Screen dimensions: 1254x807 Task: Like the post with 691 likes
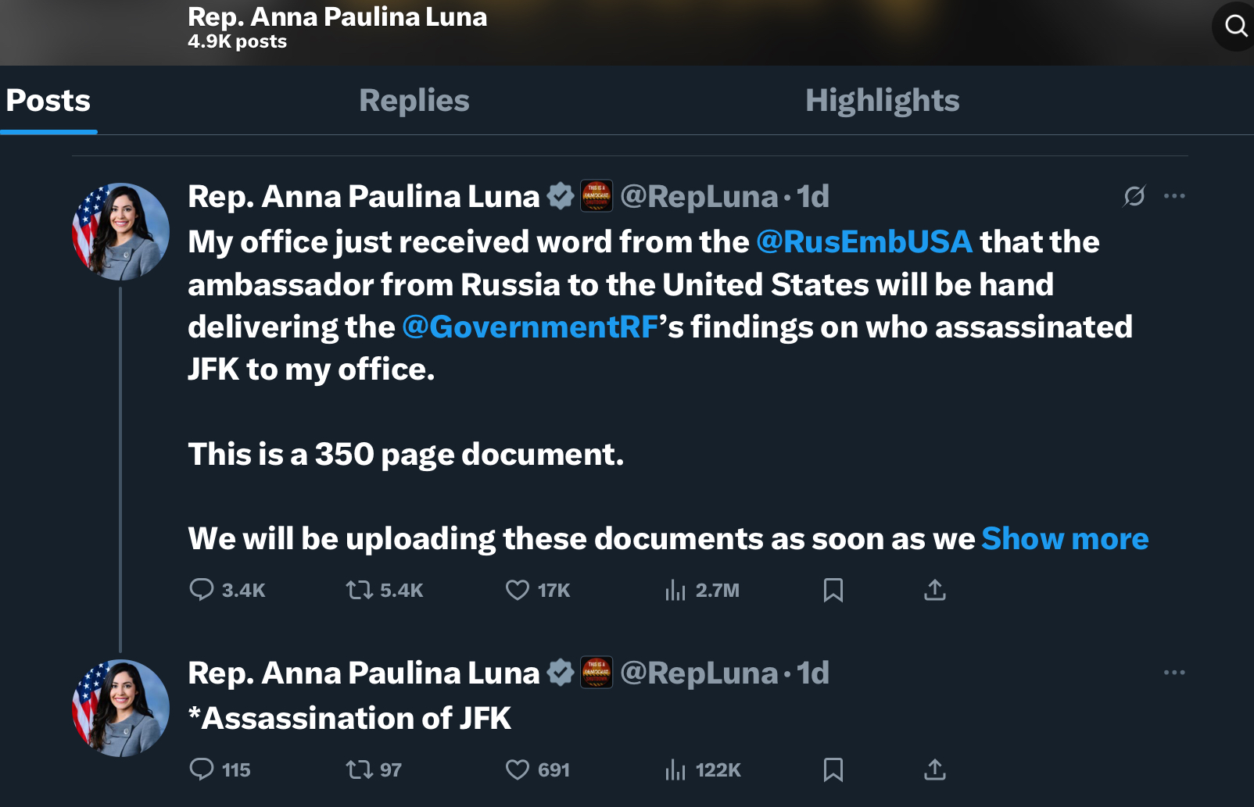(518, 770)
